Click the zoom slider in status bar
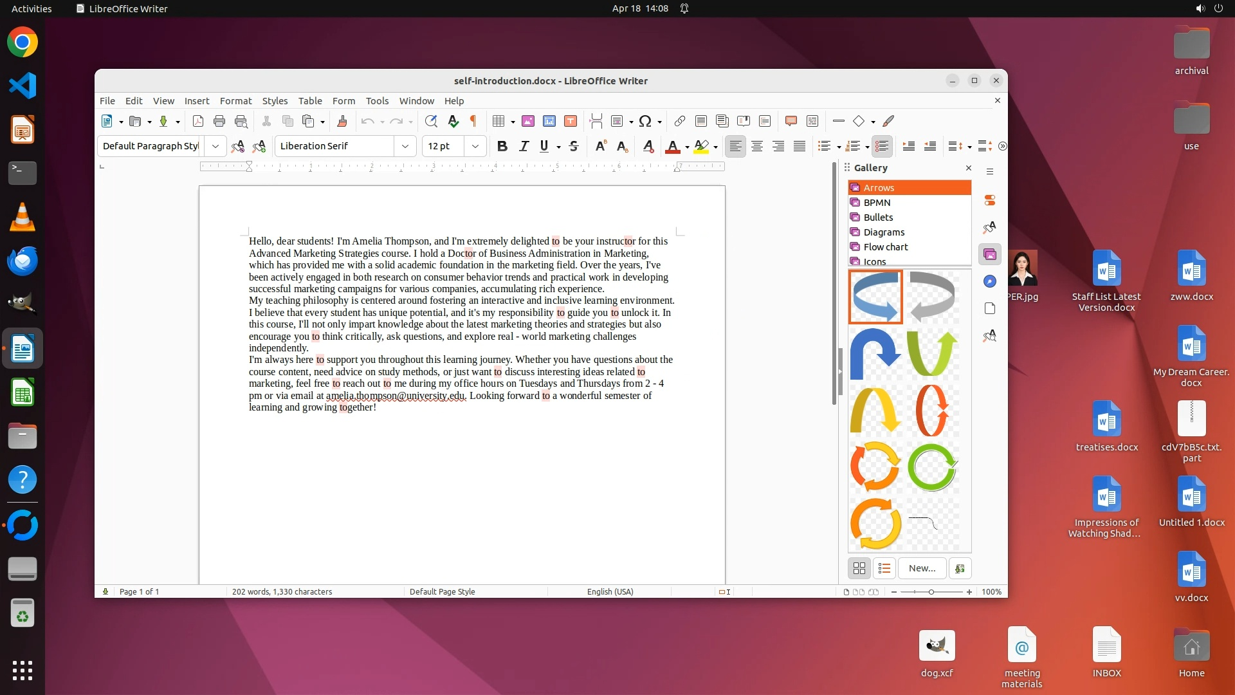This screenshot has height=695, width=1235. pyautogui.click(x=931, y=592)
